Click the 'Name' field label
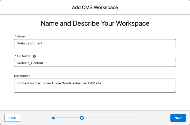This screenshot has height=125, width=190. pyautogui.click(x=20, y=36)
